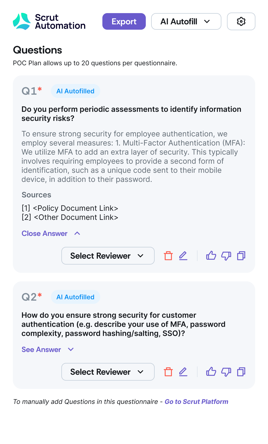This screenshot has height=444, width=268.
Task: Click the Export button
Action: [x=124, y=21]
